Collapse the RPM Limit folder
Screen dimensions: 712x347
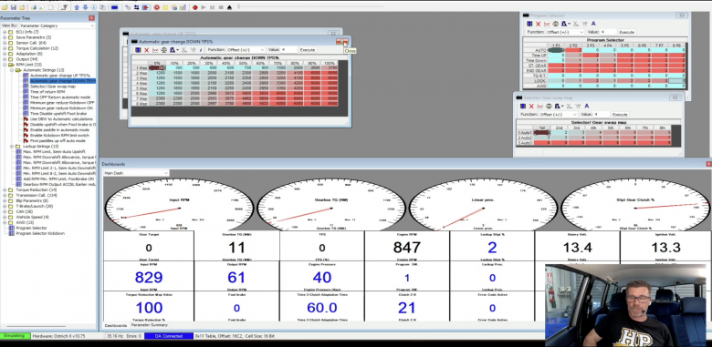(x=5, y=65)
